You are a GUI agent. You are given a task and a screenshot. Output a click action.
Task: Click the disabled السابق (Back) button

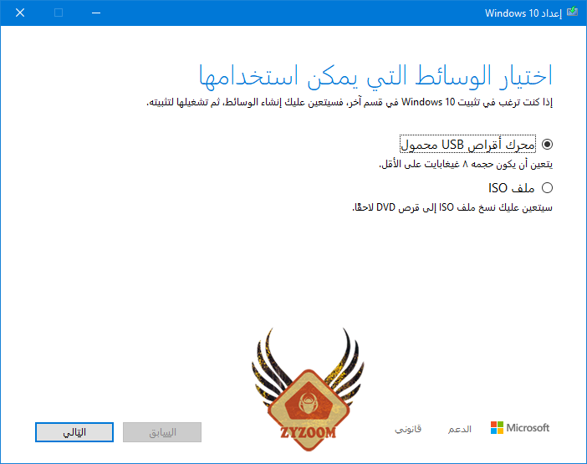coord(162,432)
